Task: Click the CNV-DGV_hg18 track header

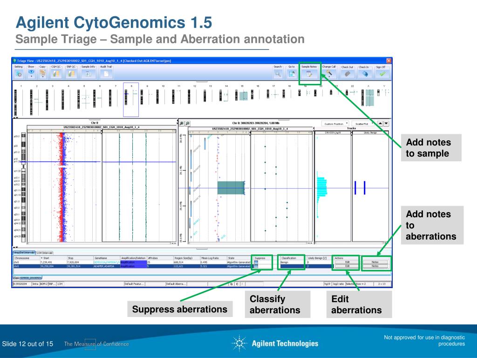Action: click(333, 133)
